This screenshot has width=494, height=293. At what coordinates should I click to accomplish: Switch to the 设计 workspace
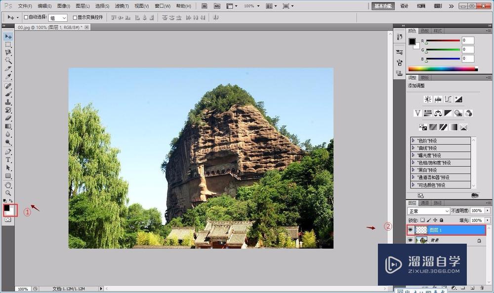pos(404,6)
